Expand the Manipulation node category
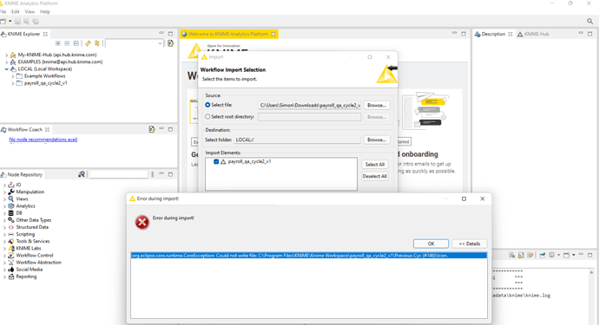This screenshot has height=325, width=599. click(4, 192)
